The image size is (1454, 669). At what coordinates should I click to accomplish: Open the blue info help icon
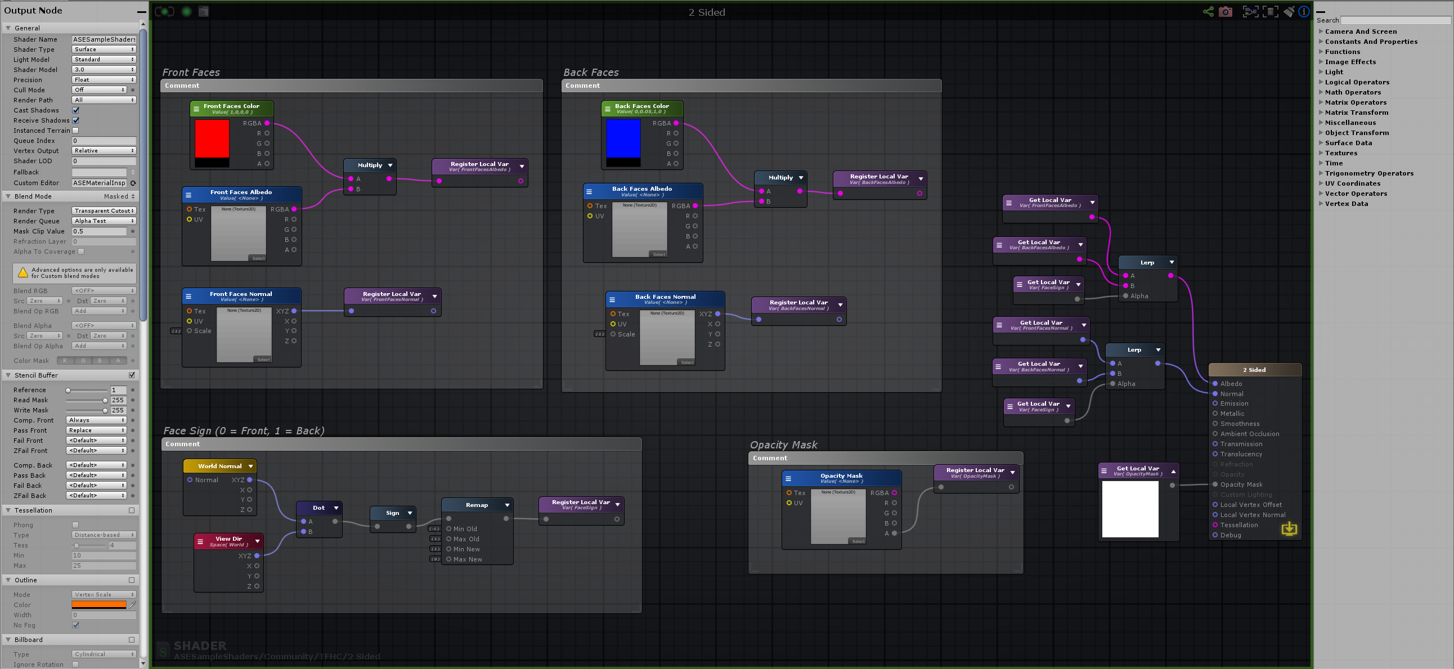point(1303,11)
